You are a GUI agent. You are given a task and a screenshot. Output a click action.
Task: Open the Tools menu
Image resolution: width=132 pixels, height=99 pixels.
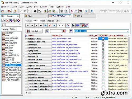click(52, 7)
